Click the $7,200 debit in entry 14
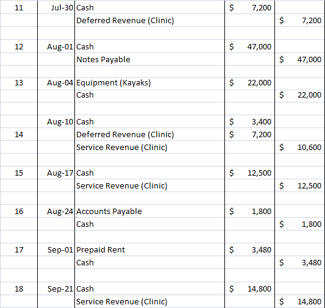This screenshot has height=308, width=325. click(x=250, y=134)
